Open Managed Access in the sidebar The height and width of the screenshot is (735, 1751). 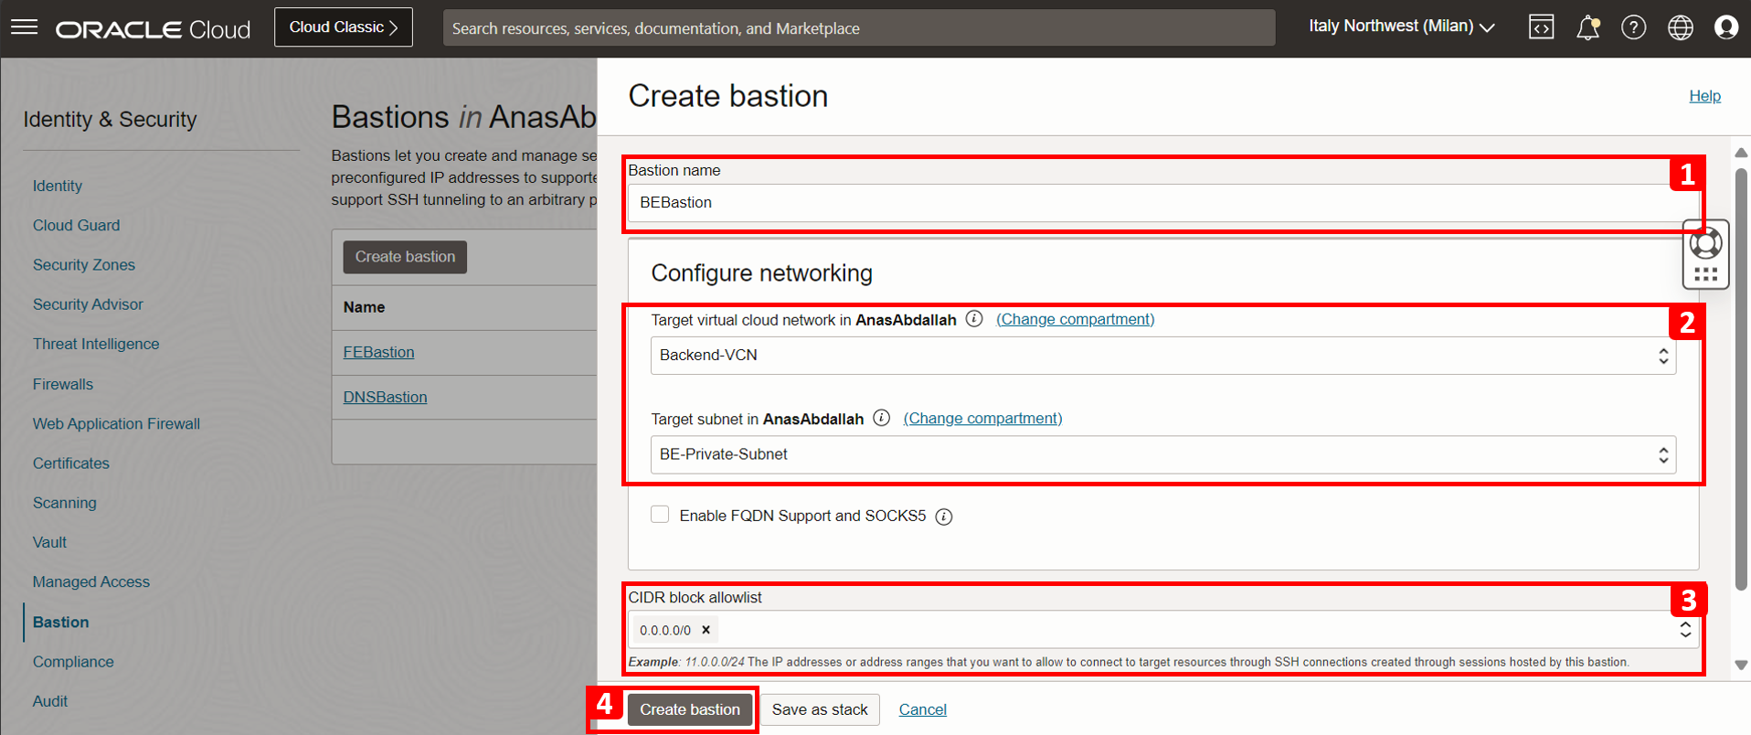click(x=91, y=581)
